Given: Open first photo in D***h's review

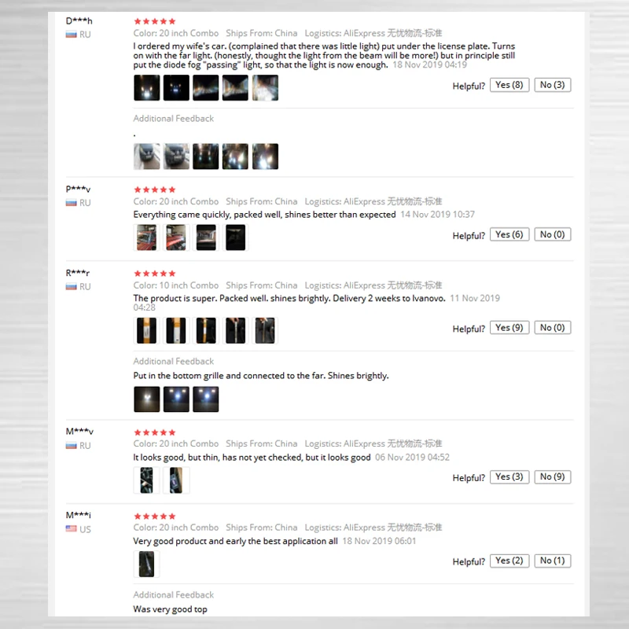Looking at the screenshot, I should [147, 87].
